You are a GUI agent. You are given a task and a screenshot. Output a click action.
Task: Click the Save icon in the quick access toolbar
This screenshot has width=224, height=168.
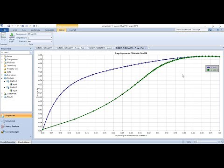coord(9,26)
